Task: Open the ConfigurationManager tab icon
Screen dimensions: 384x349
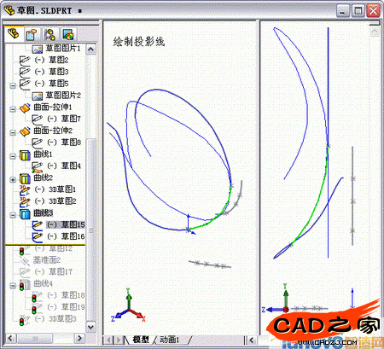Action: [x=50, y=34]
